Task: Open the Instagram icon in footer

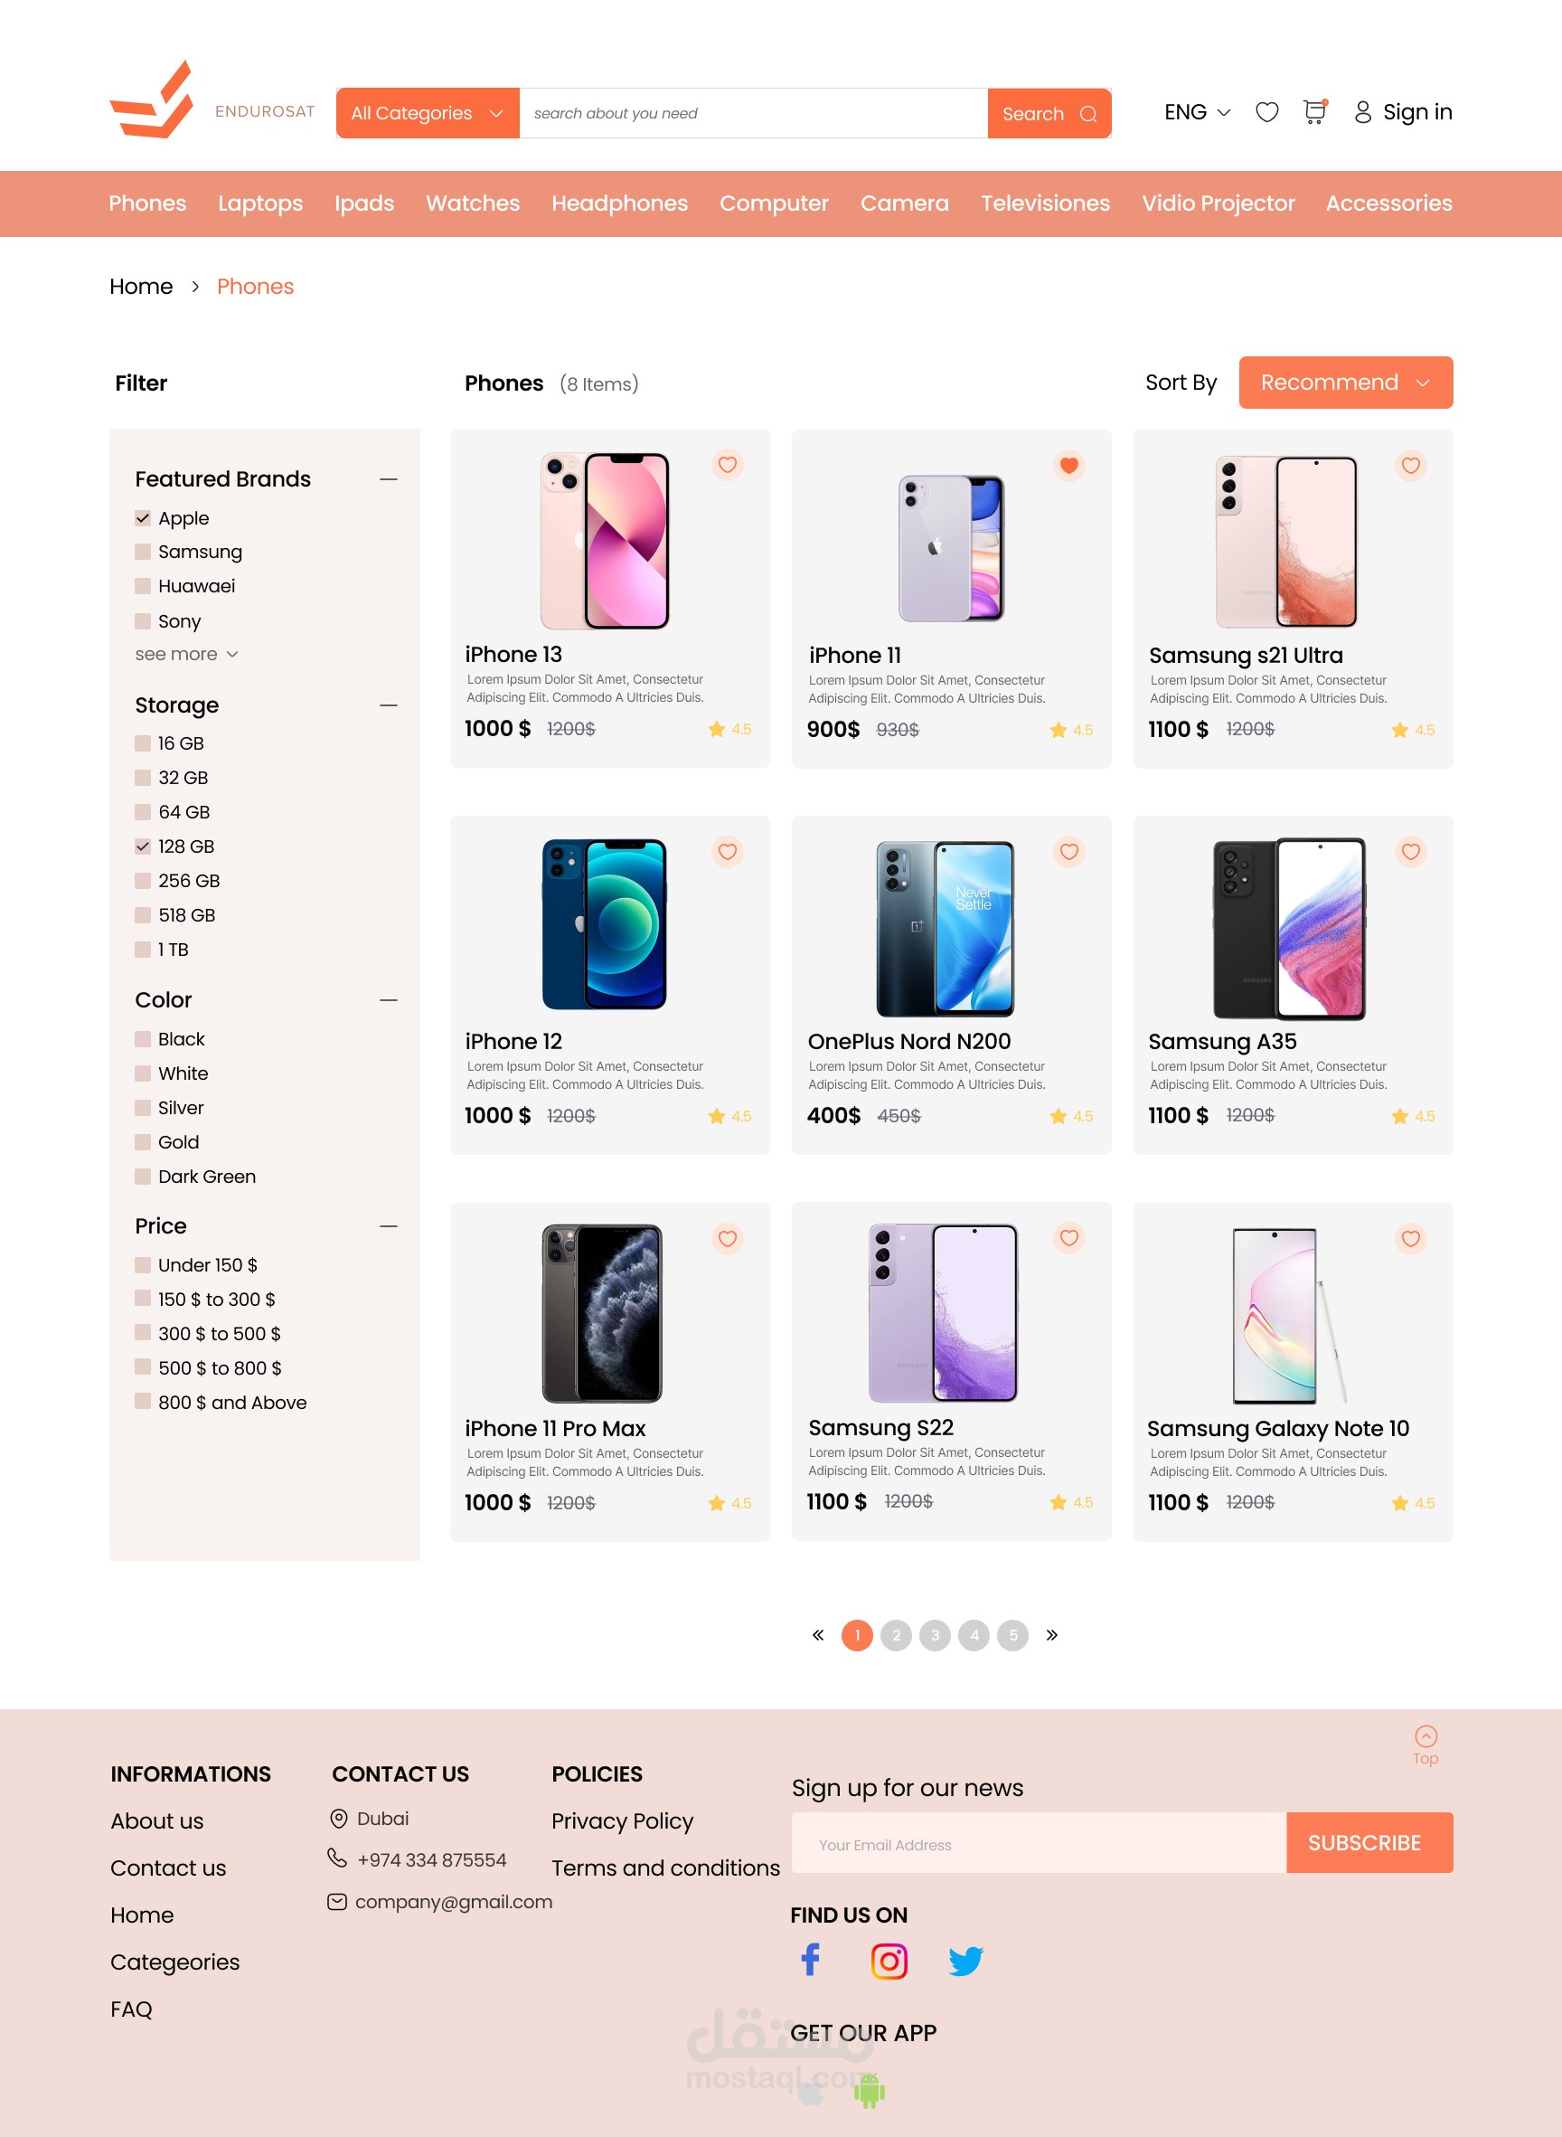Action: pos(889,1960)
